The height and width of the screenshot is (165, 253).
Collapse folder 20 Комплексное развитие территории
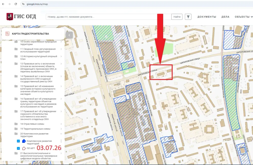tap(61, 134)
